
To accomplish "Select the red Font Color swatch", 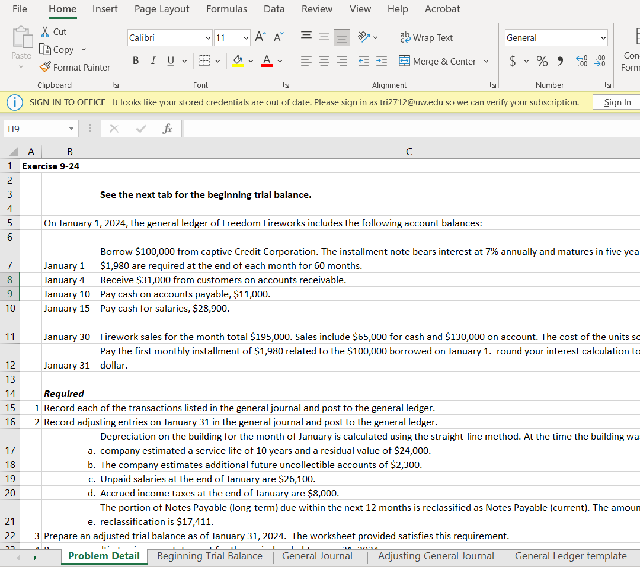I will click(x=265, y=61).
